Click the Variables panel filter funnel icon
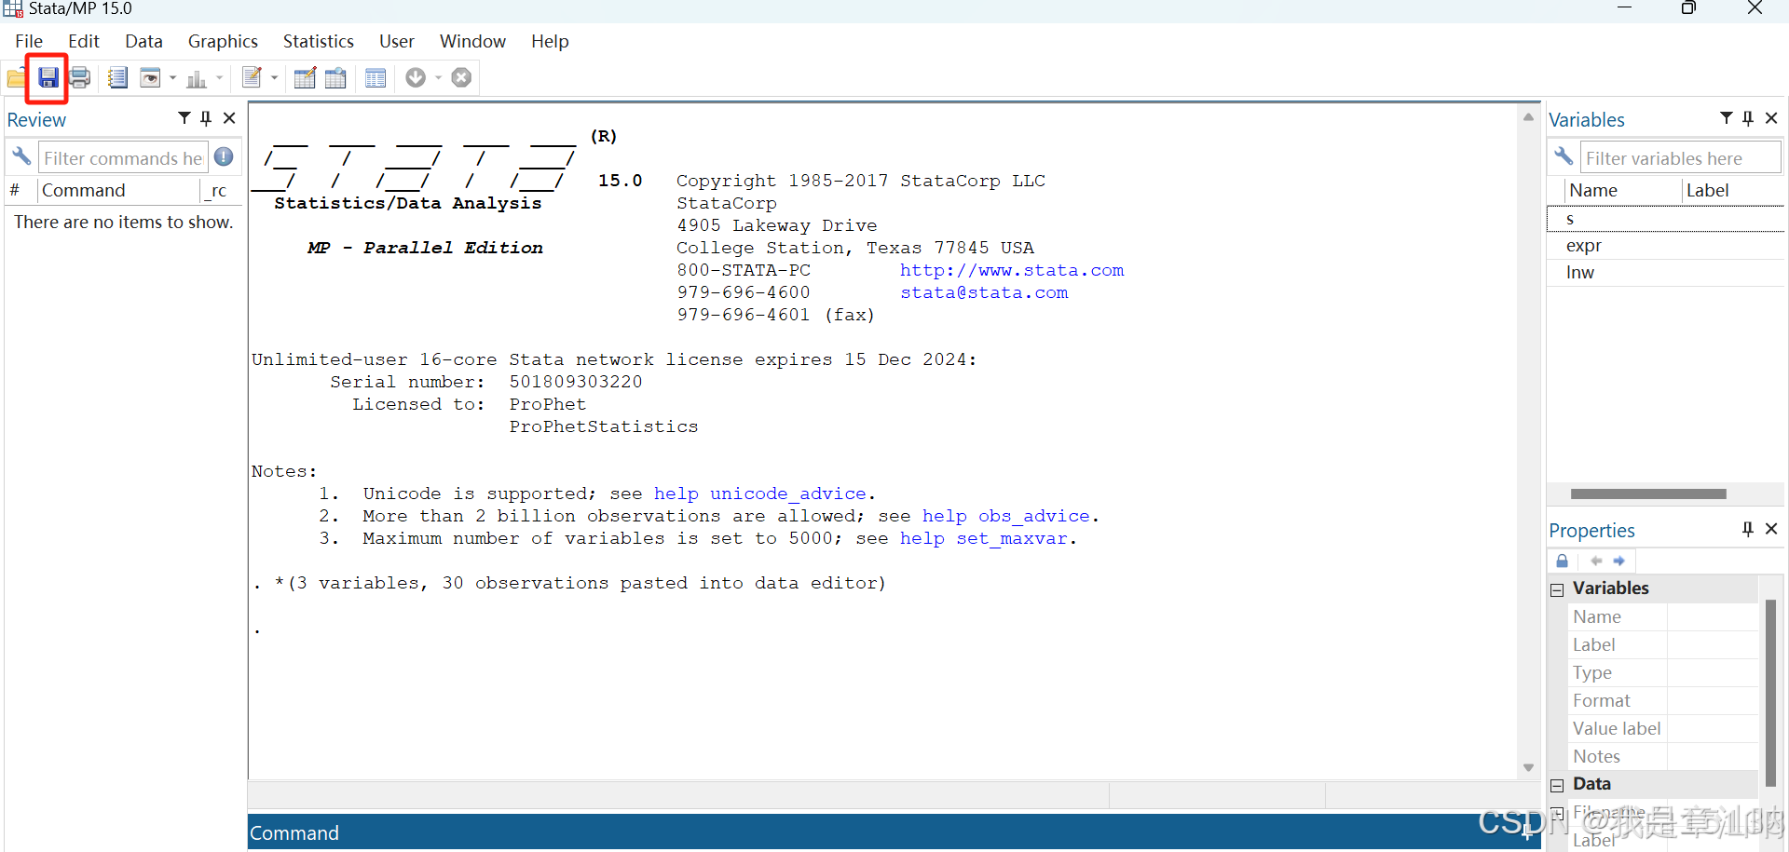1789x852 pixels. [x=1727, y=117]
